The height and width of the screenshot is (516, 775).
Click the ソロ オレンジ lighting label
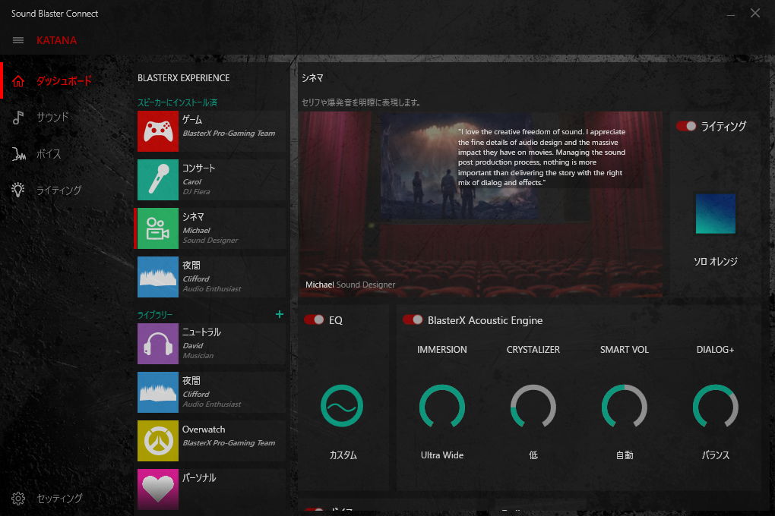[716, 262]
